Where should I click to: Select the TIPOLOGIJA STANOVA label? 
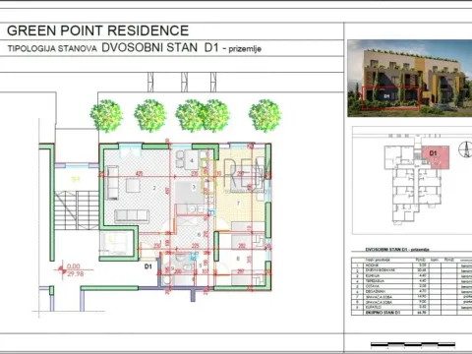click(x=52, y=49)
